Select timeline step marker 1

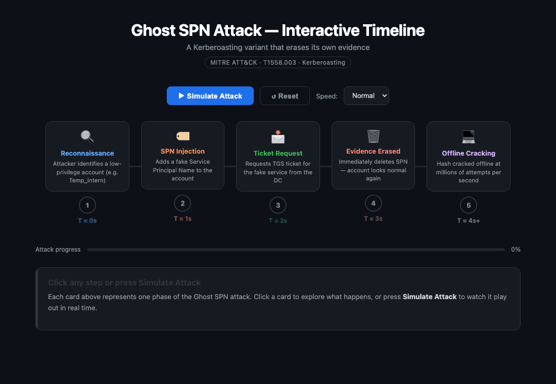click(x=87, y=205)
